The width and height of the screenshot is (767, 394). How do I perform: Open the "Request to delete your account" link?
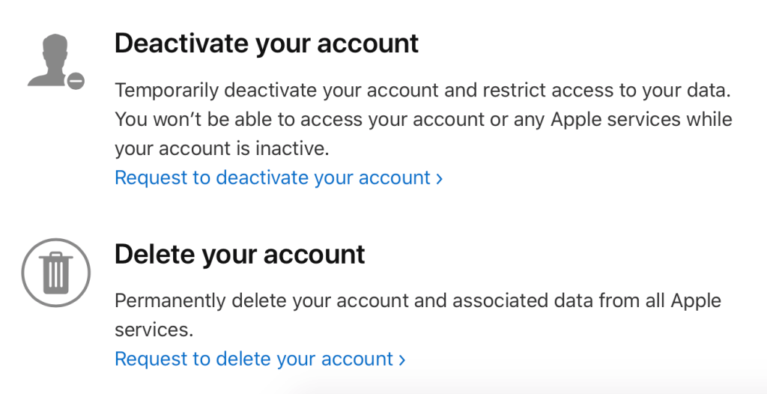[x=254, y=359]
